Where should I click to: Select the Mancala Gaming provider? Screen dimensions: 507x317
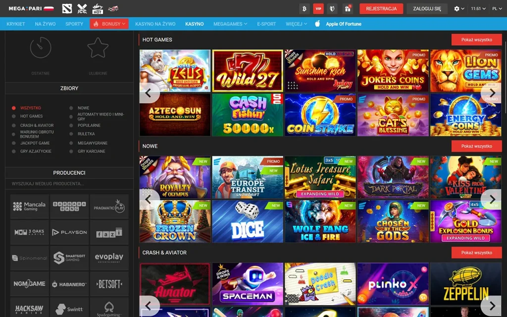pyautogui.click(x=29, y=207)
